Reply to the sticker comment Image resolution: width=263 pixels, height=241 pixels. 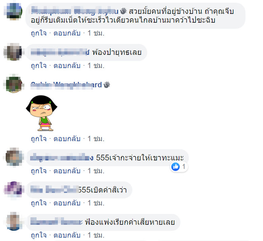pos(67,139)
